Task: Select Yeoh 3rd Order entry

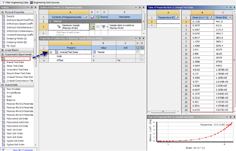Action: click(x=14, y=137)
